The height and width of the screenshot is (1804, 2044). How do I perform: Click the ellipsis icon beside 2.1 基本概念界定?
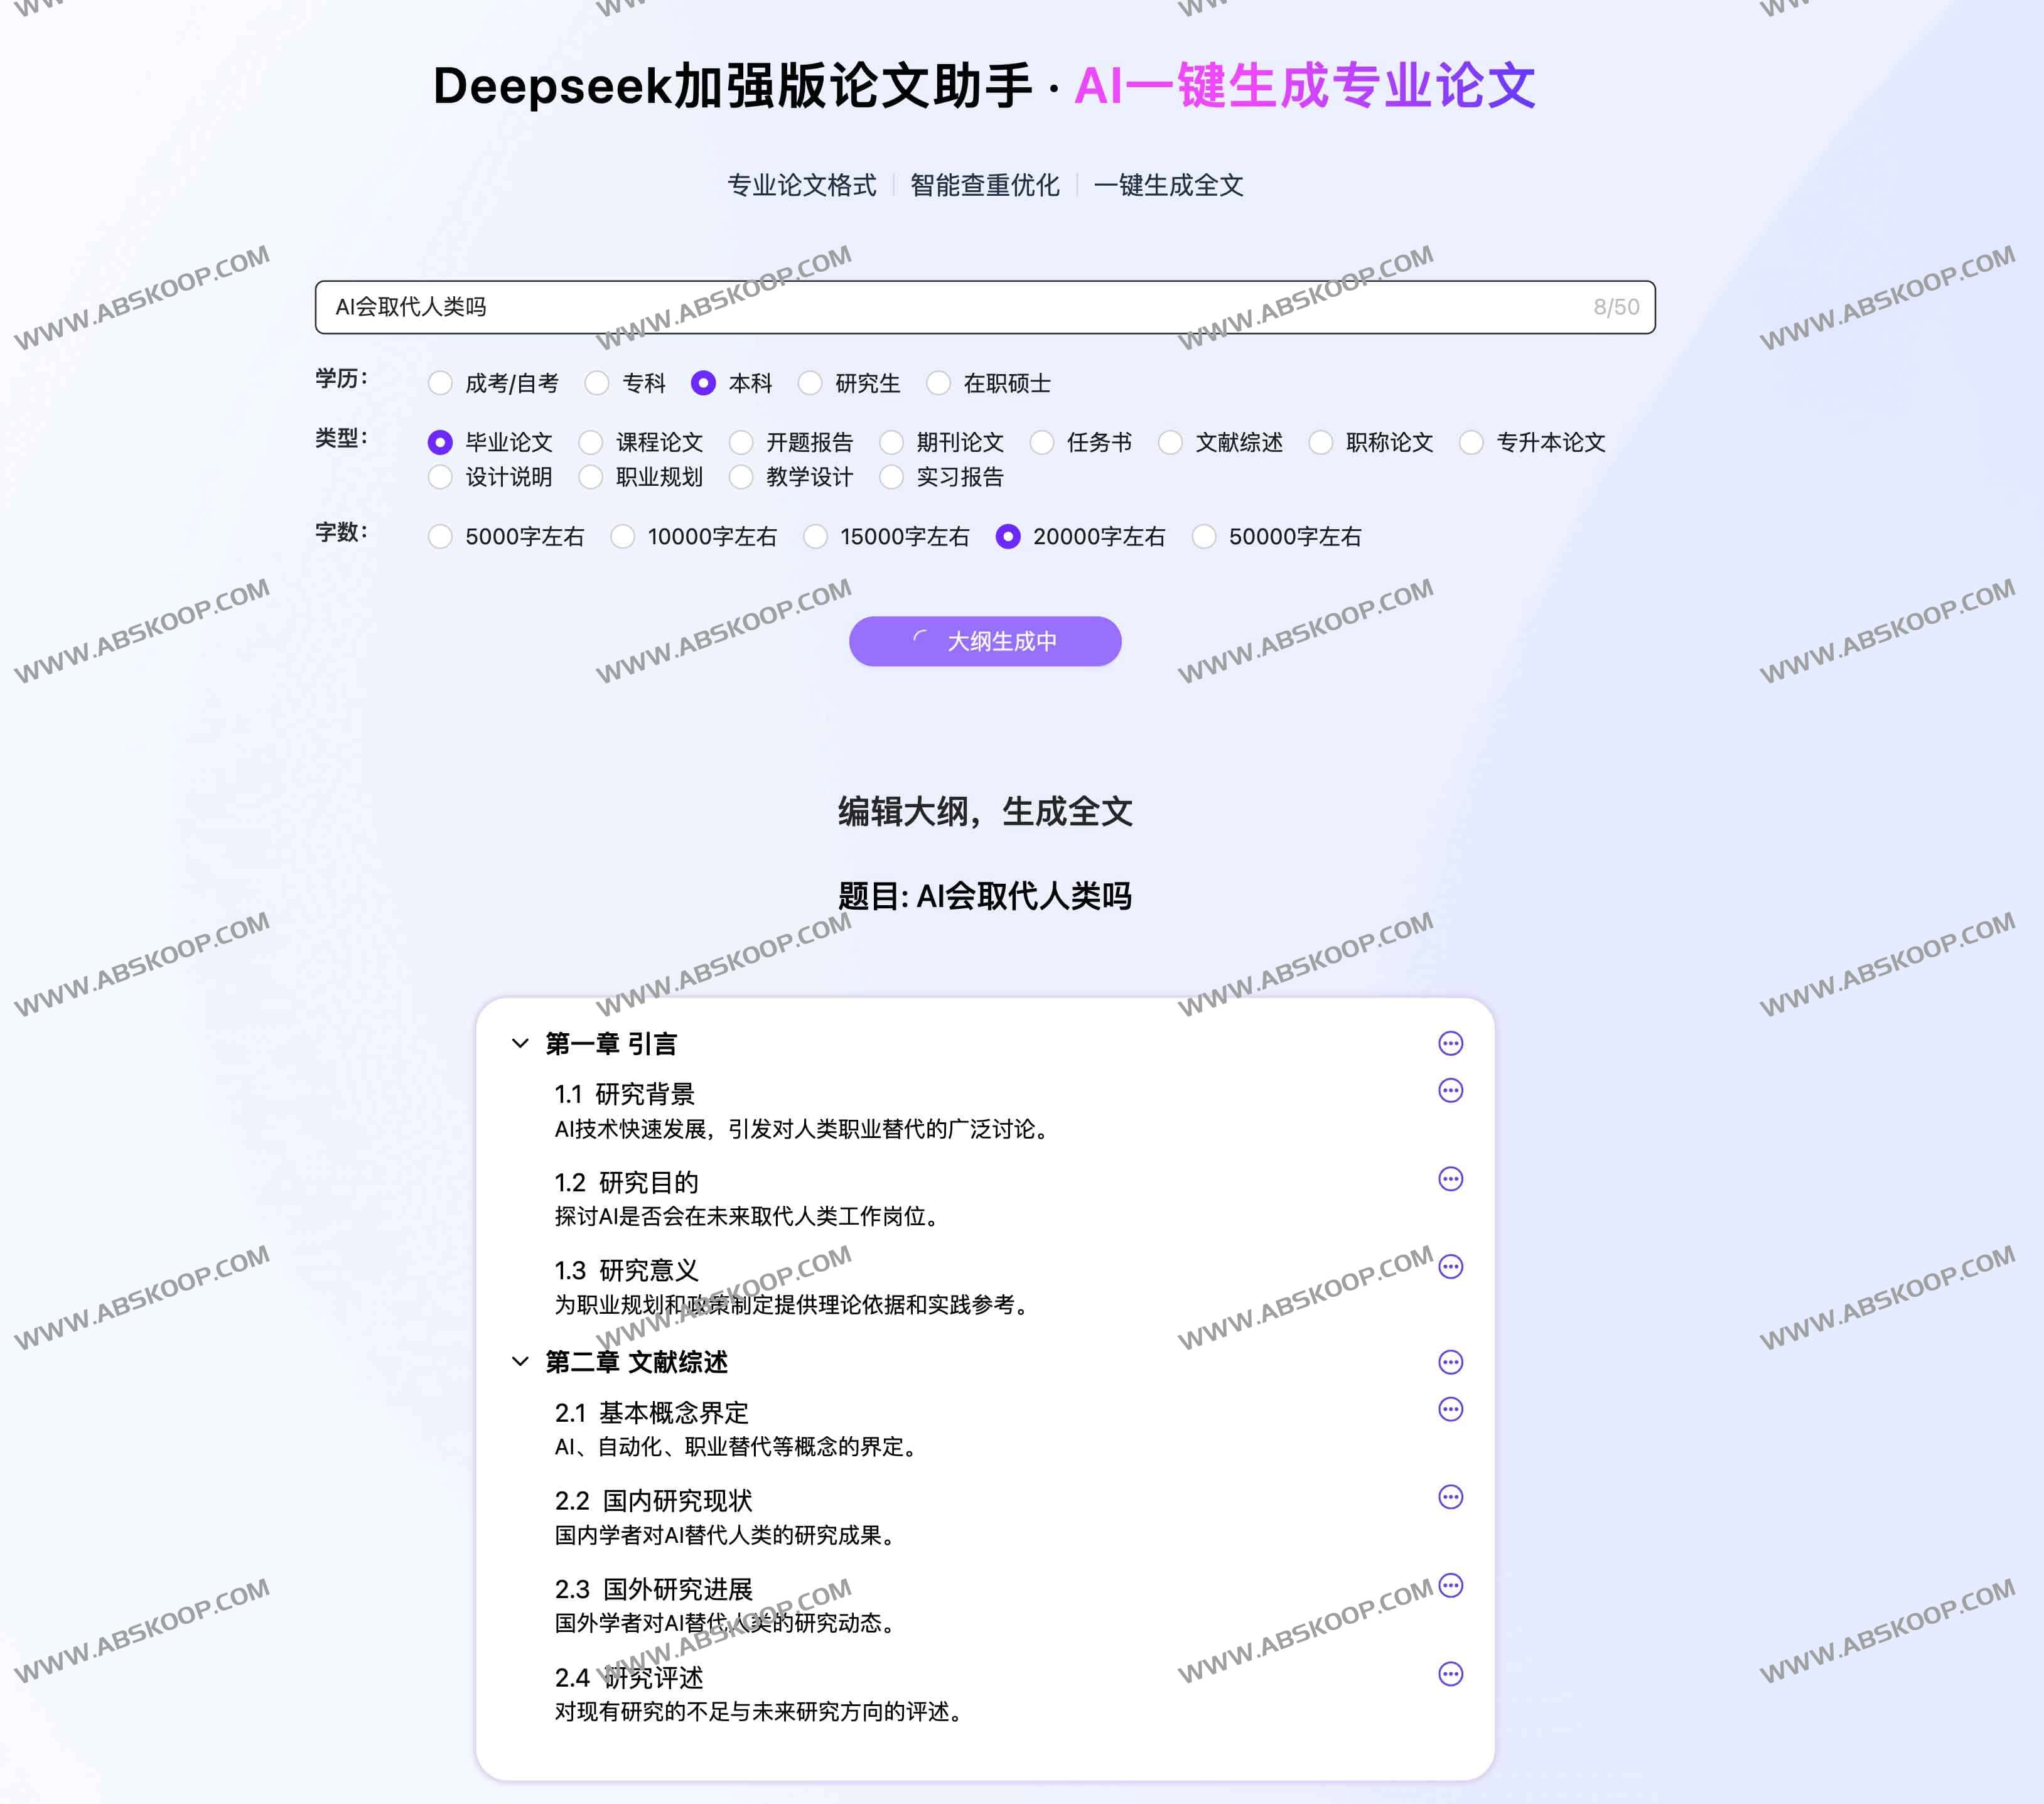[x=1450, y=1410]
